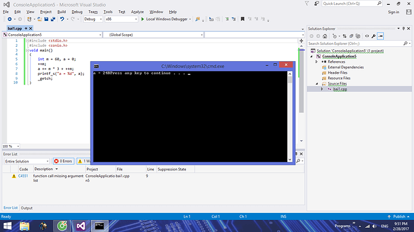This screenshot has width=414, height=232.
Task: Open the Build menu
Action: coord(62,12)
